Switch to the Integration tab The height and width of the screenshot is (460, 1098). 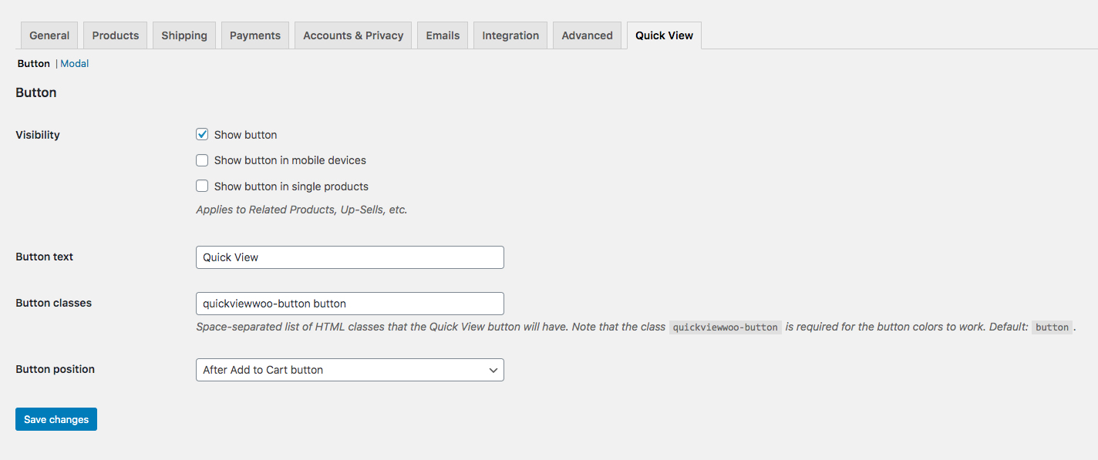pos(510,35)
